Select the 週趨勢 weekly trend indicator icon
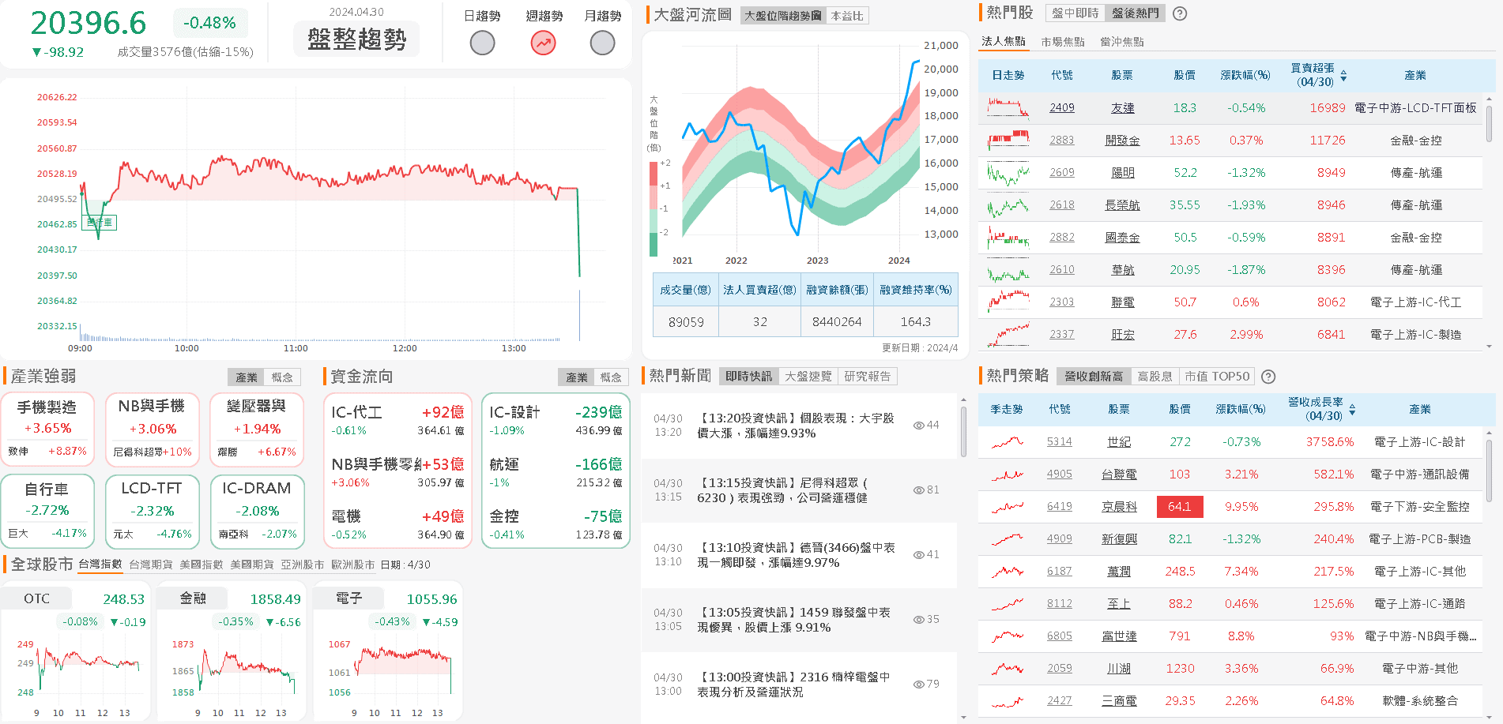 click(542, 42)
